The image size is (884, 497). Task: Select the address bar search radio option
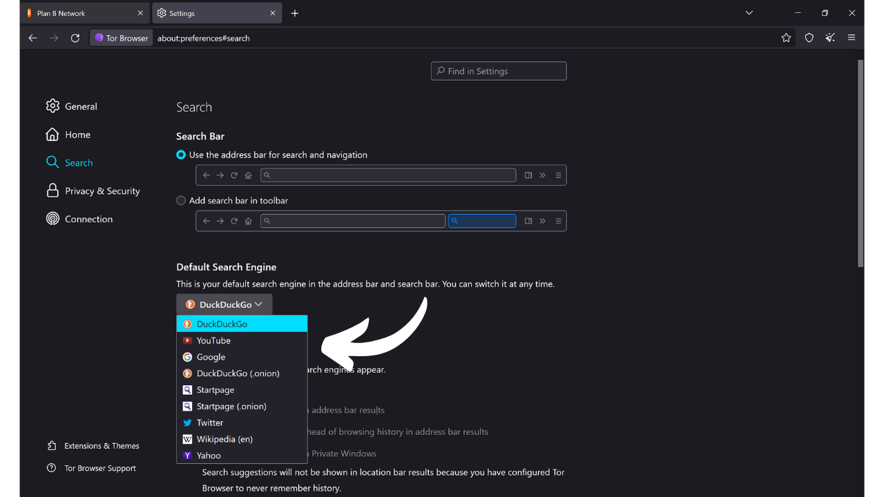(x=180, y=155)
